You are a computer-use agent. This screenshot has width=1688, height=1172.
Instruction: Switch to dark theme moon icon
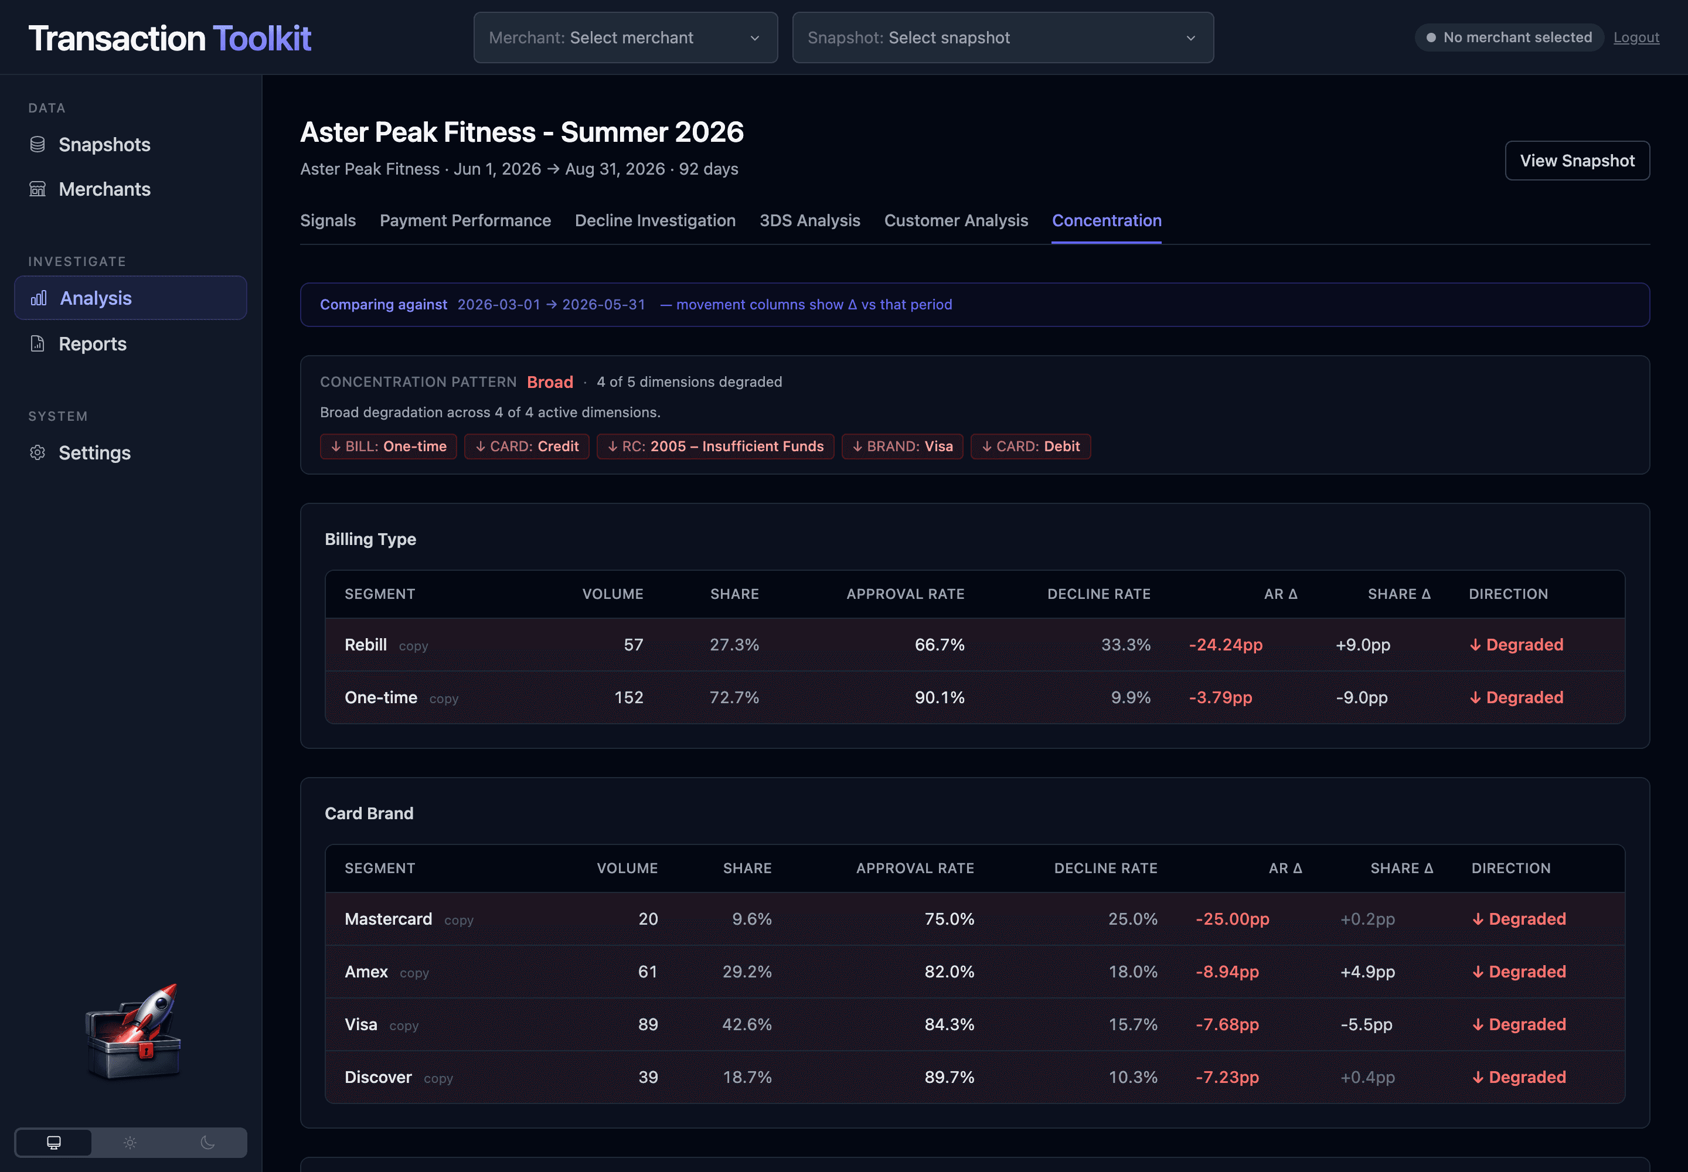(x=208, y=1143)
